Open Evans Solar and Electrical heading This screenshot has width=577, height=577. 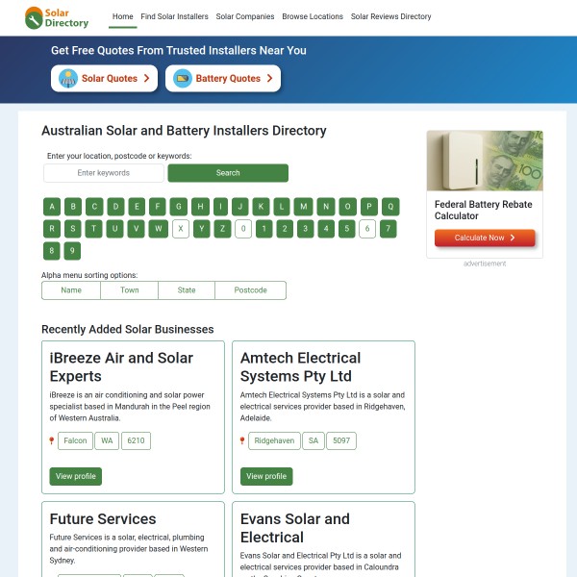tap(295, 528)
